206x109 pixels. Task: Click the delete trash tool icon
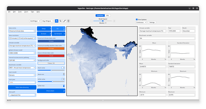tap(68, 21)
